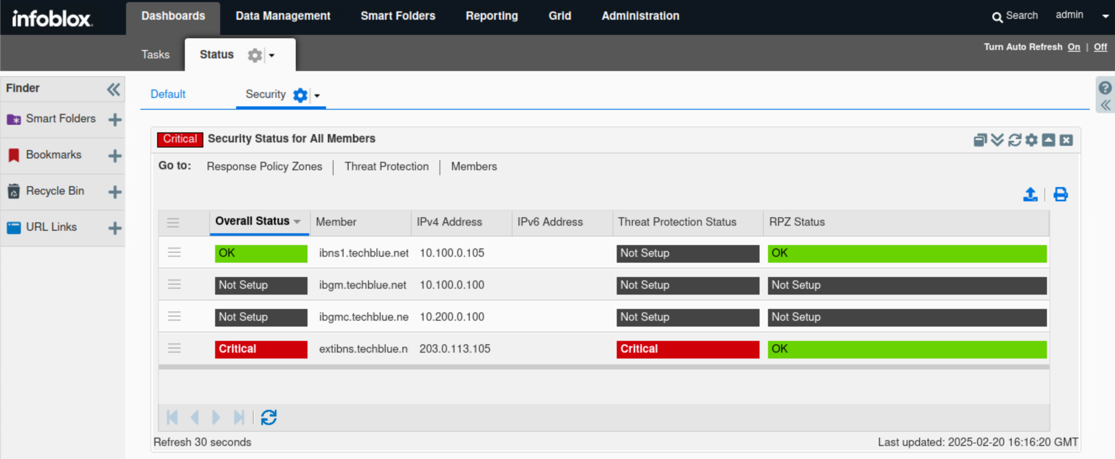
Task: Refresh the Security Status widget header
Action: click(1014, 140)
